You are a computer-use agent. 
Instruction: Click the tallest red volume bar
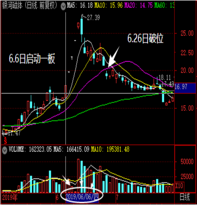[x=78, y=176]
